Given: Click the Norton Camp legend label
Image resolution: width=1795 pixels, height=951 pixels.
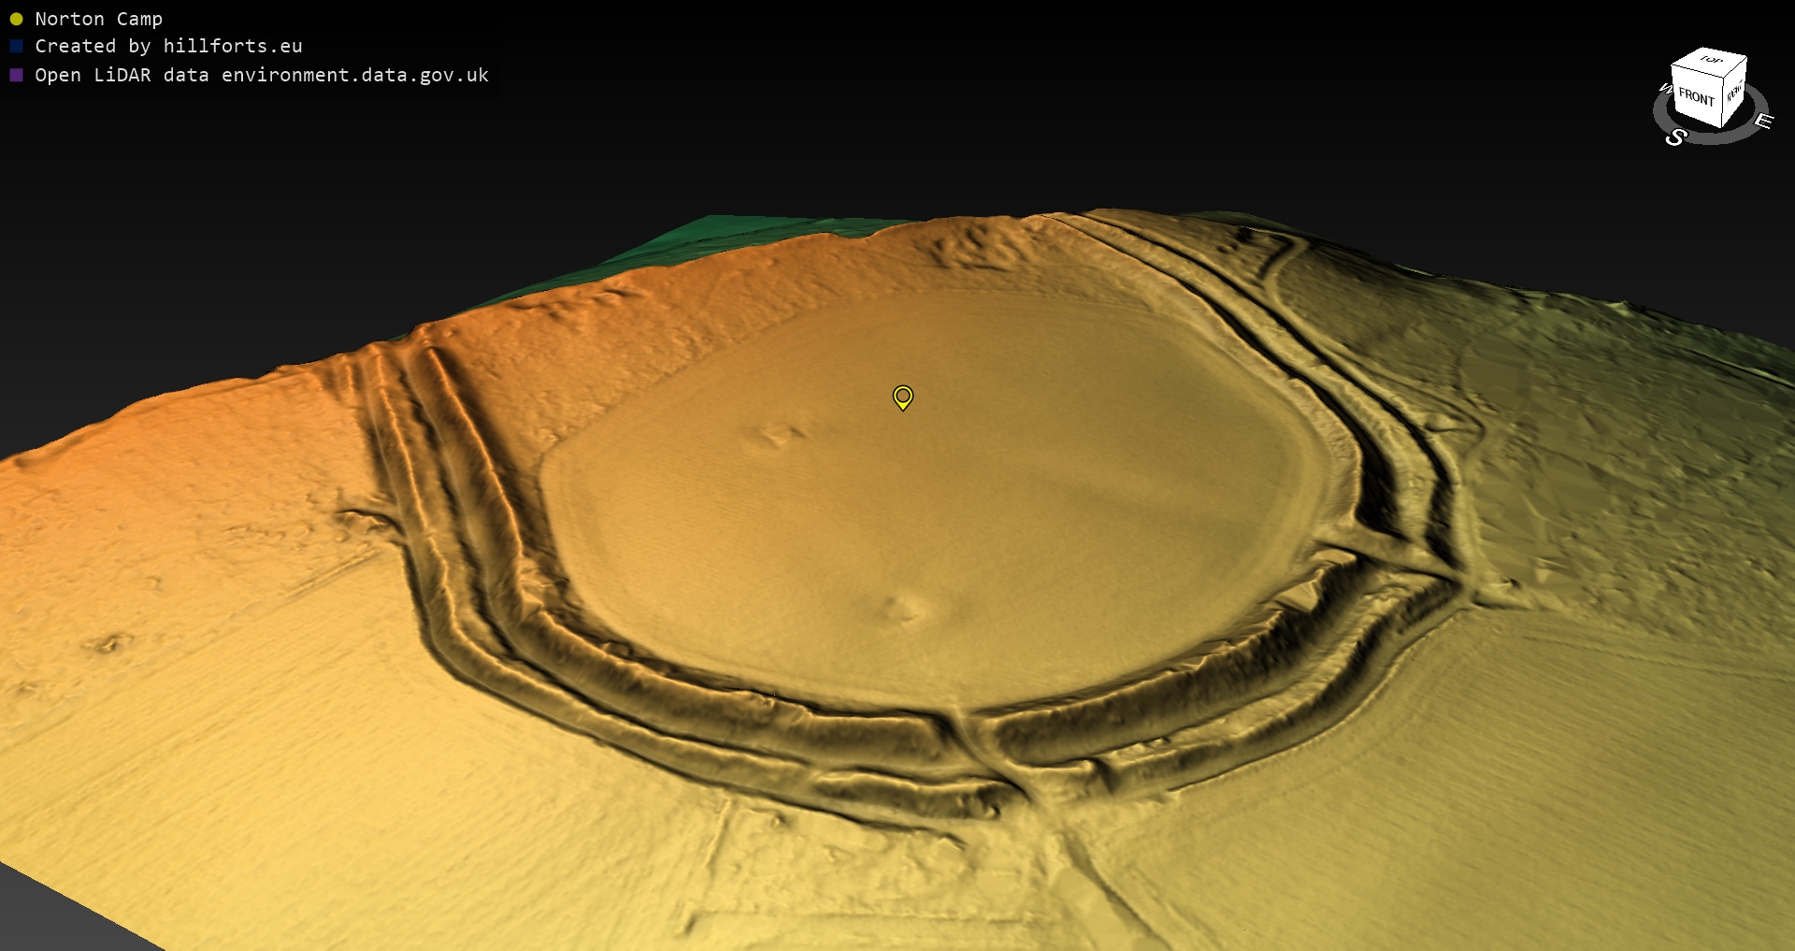Looking at the screenshot, I should click(x=98, y=19).
